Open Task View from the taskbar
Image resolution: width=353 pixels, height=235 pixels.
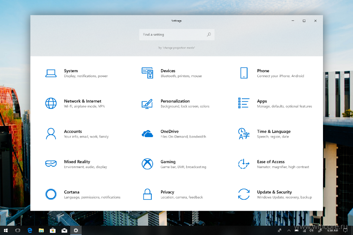point(18,231)
